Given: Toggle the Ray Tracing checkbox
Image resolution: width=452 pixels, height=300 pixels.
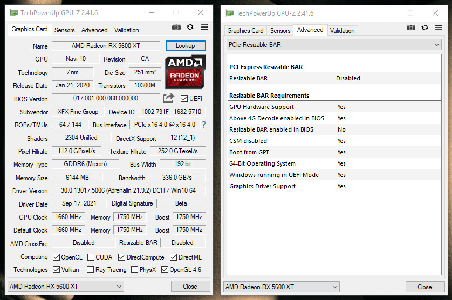Looking at the screenshot, I should (x=90, y=270).
